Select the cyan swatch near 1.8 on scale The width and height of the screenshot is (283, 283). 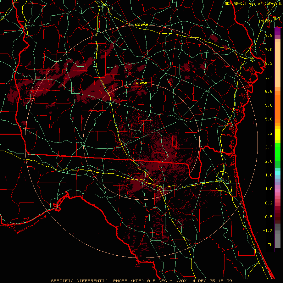click(278, 173)
